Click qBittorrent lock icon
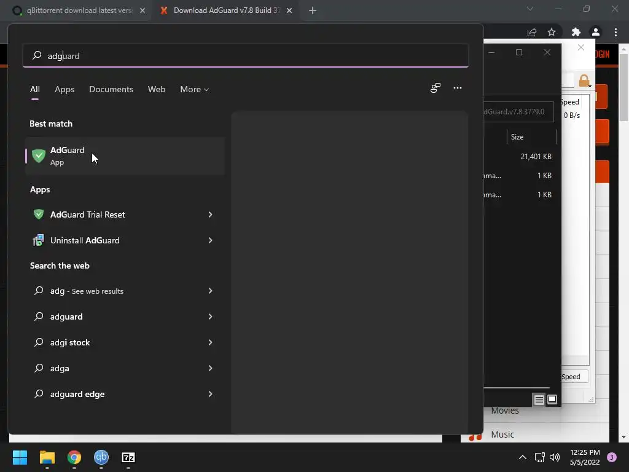The height and width of the screenshot is (472, 629). coord(585,81)
